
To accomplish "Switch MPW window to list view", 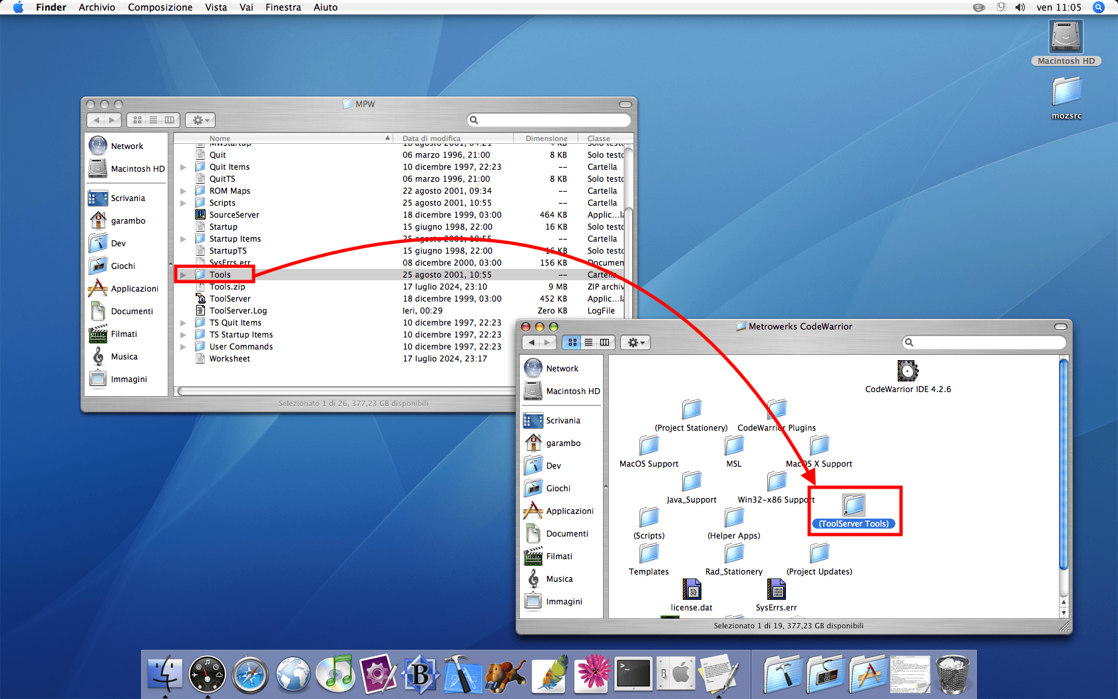I will pos(153,120).
